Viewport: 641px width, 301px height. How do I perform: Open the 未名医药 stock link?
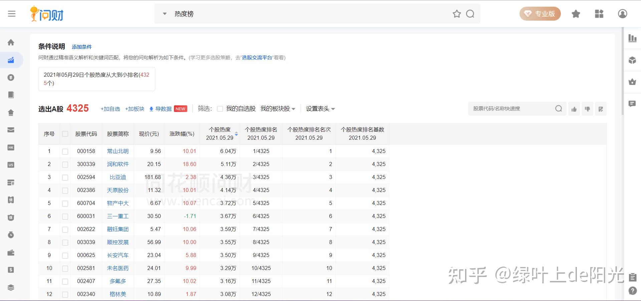118,268
